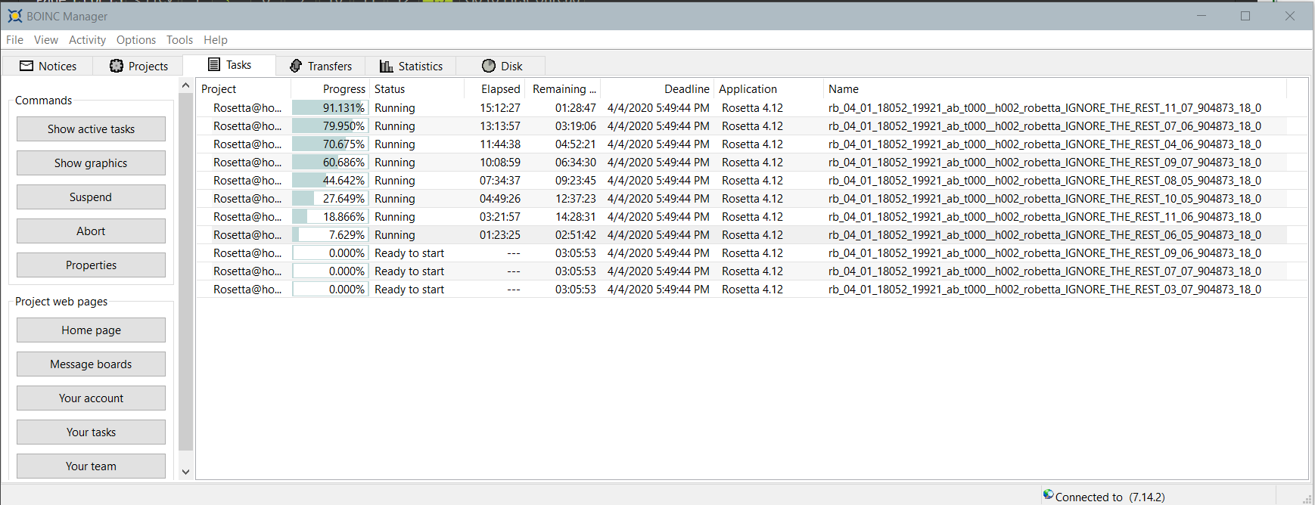Click Show graphics button
The height and width of the screenshot is (505, 1315).
point(91,163)
